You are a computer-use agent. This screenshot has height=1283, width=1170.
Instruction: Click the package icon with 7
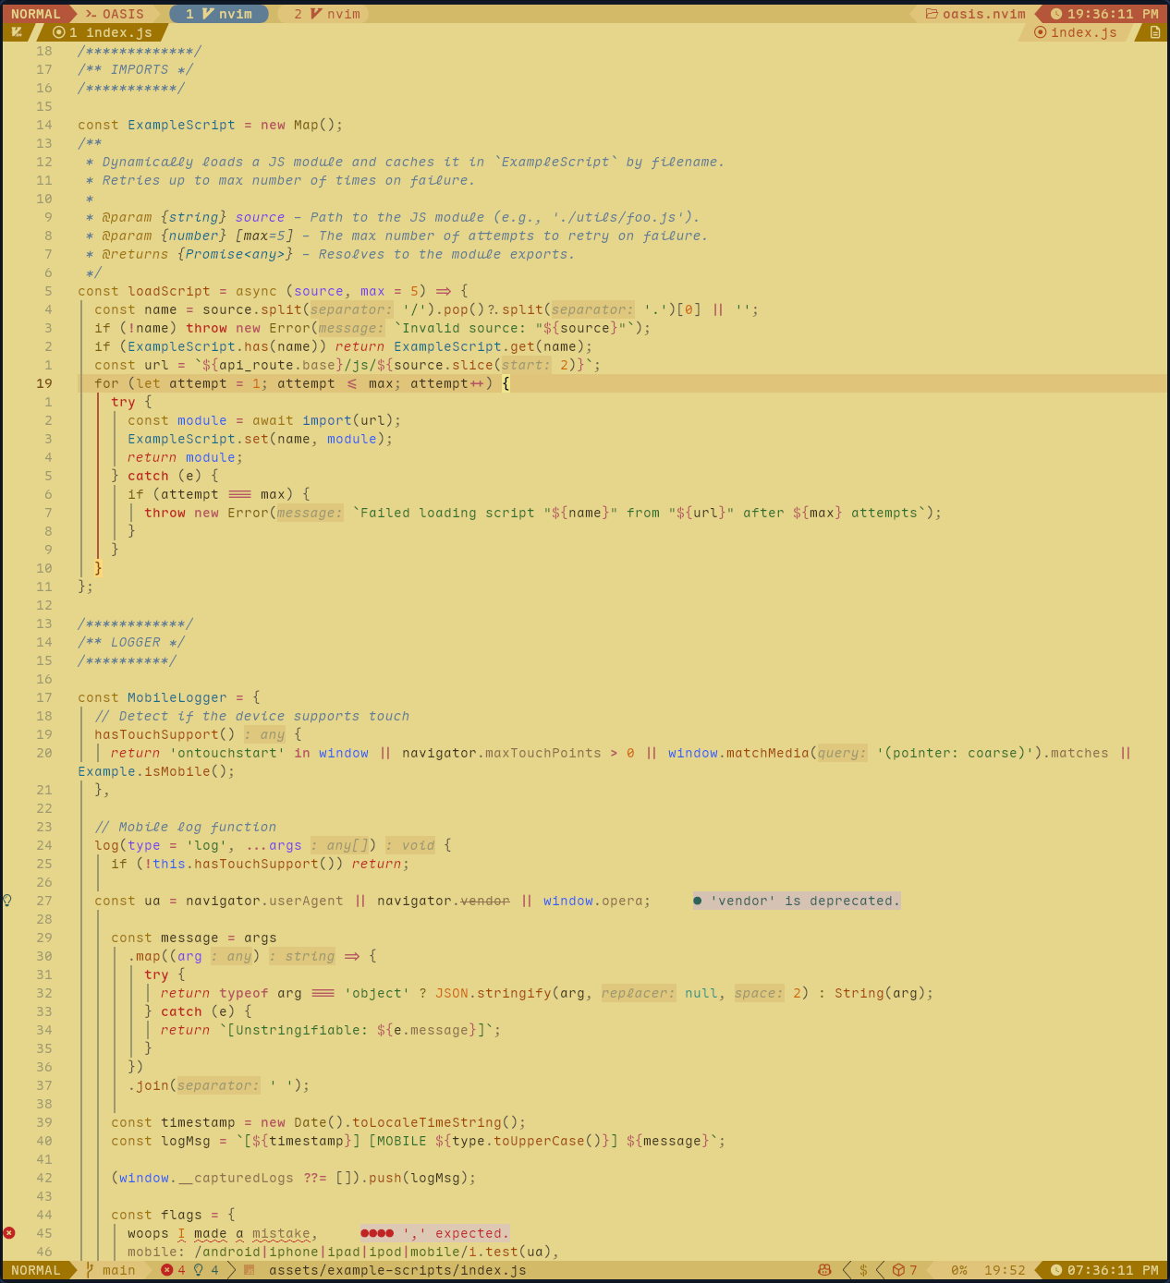[904, 1270]
